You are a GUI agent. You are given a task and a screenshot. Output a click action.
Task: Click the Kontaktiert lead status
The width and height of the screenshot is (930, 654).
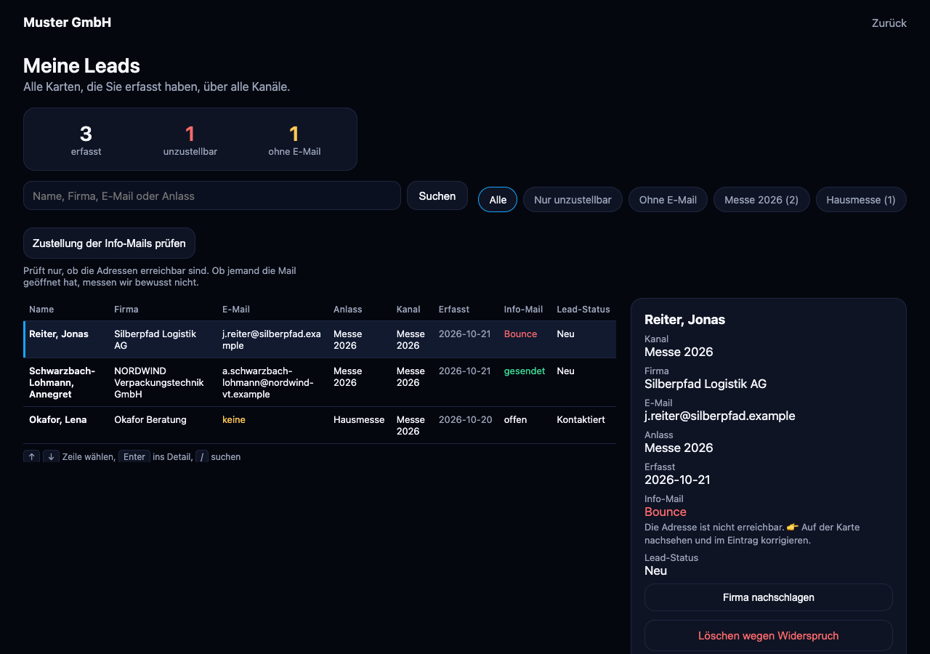581,419
